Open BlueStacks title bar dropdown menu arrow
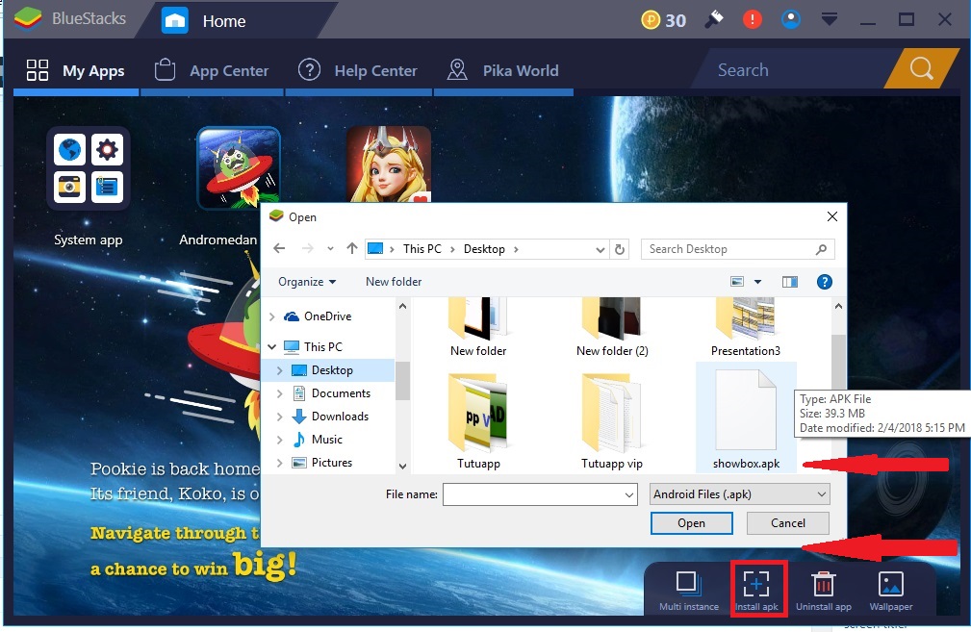This screenshot has height=632, width=971. click(830, 19)
